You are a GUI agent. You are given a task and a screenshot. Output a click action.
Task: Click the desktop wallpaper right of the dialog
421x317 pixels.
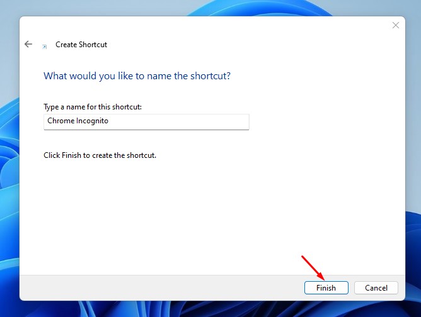coord(413,157)
